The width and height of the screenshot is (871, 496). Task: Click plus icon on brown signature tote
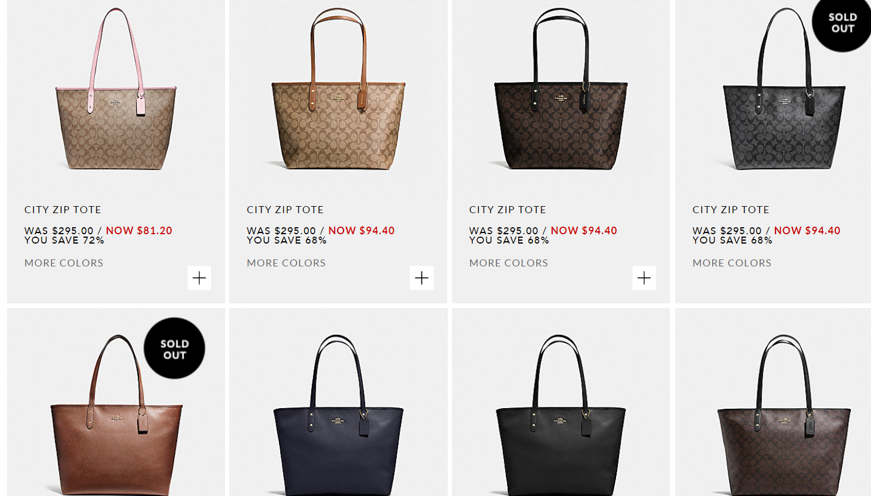(644, 278)
